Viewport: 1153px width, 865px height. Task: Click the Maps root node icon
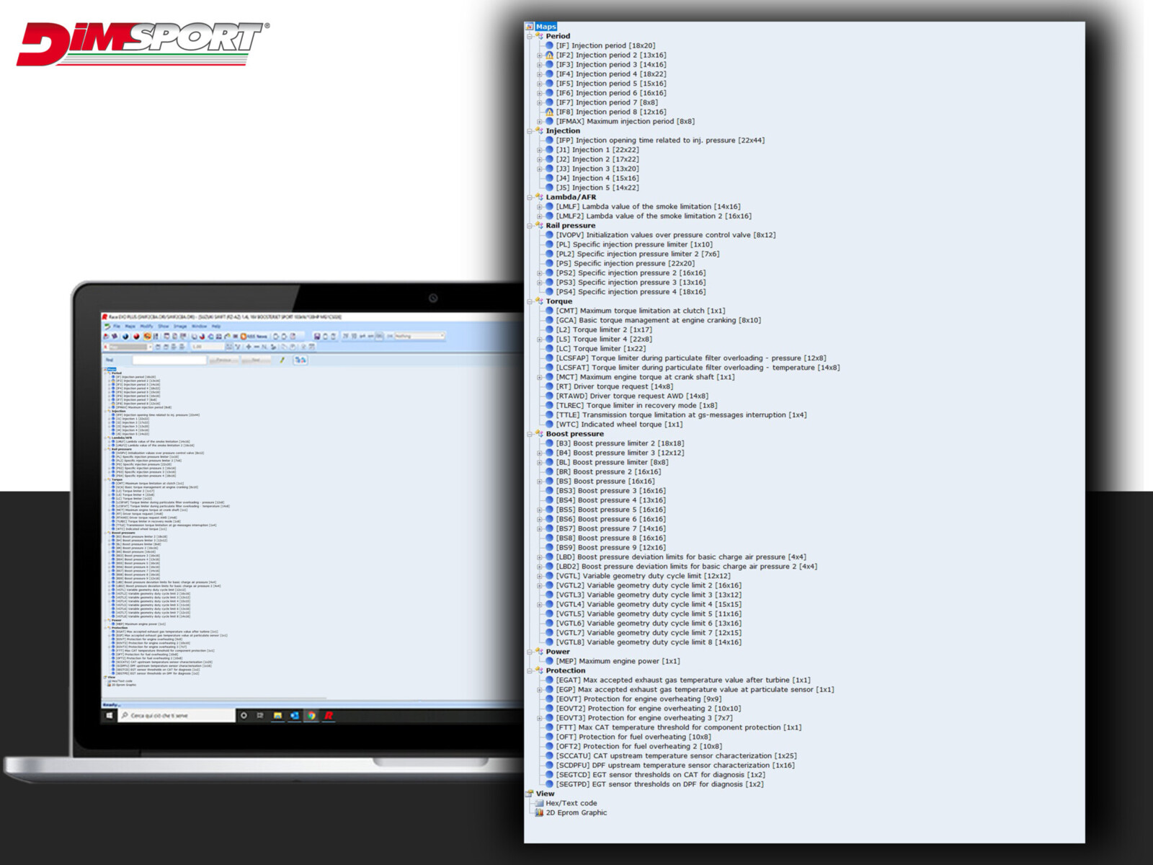coord(530,27)
